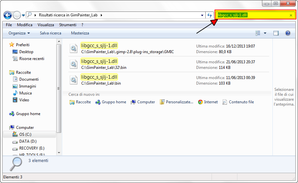The image size is (298, 183).
Task: Select Preferiti in the navigation pane
Action: pos(23,45)
